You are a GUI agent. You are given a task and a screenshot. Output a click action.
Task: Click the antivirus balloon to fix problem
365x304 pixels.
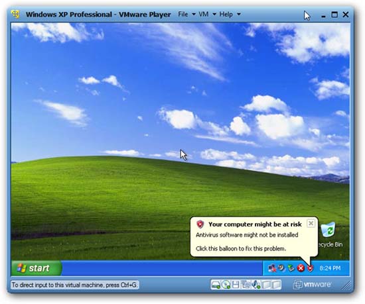[x=241, y=248]
